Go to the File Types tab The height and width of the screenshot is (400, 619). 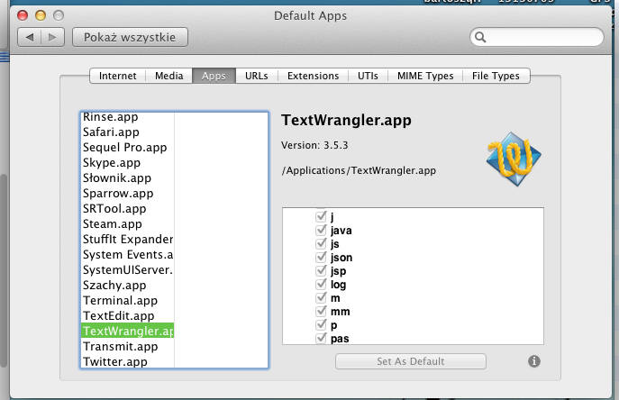[496, 77]
